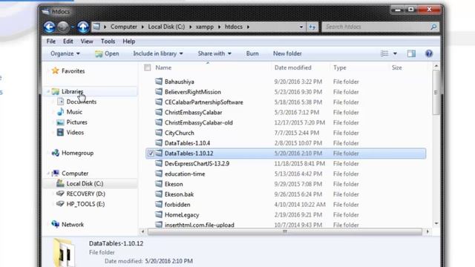This screenshot has height=267, width=475.
Task: Click the Burn toolbar button
Action: pyautogui.click(x=252, y=53)
